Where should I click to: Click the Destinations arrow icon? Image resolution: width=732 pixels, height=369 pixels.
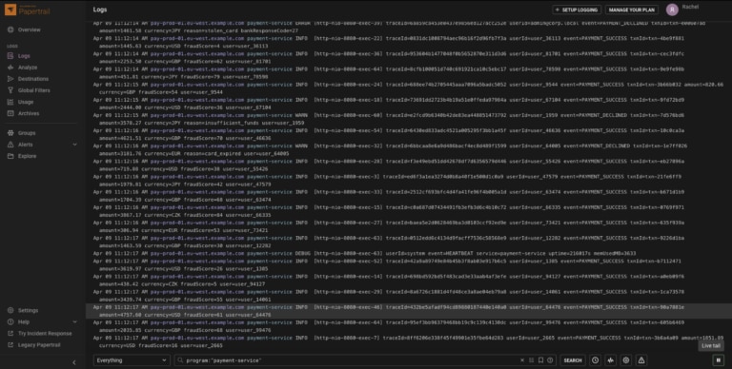pos(10,79)
